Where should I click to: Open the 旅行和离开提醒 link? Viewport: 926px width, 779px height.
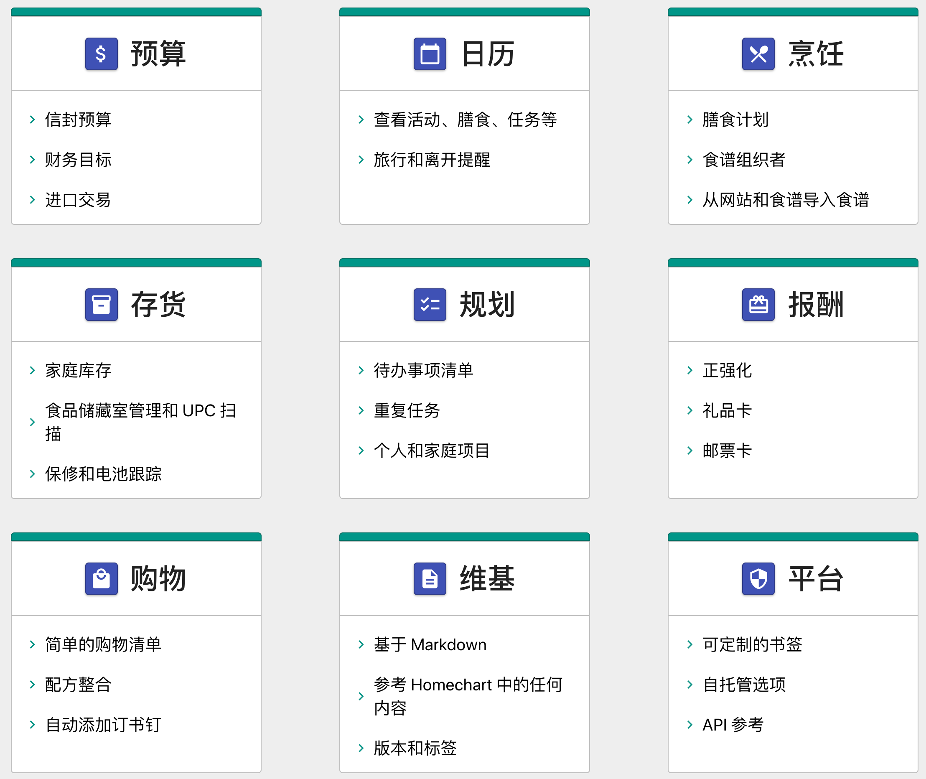(x=431, y=160)
